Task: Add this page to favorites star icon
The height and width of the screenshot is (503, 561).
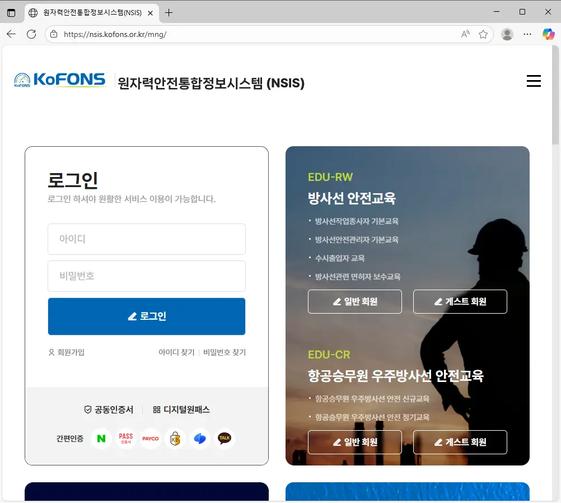Action: [x=483, y=34]
